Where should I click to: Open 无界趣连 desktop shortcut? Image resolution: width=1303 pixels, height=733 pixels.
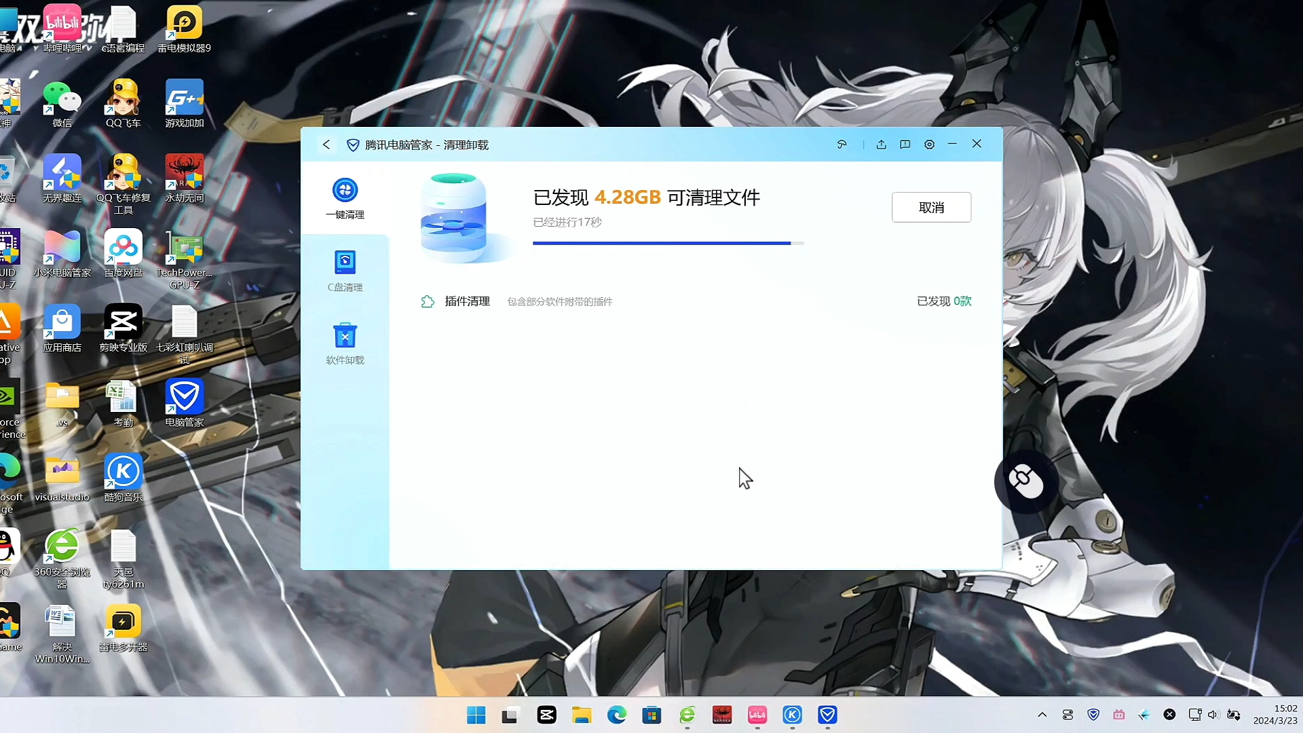coord(62,178)
